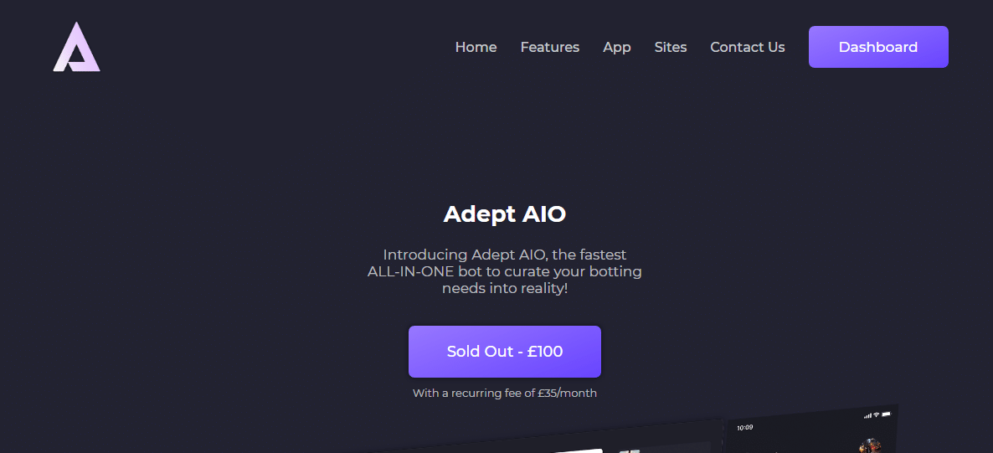The width and height of the screenshot is (993, 453).
Task: Click the Wi-Fi icon in phone mockup
Action: coord(876,415)
